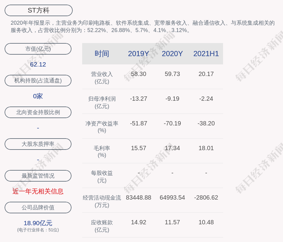Click ROE value -70.19
283x242 pixels.
point(172,124)
